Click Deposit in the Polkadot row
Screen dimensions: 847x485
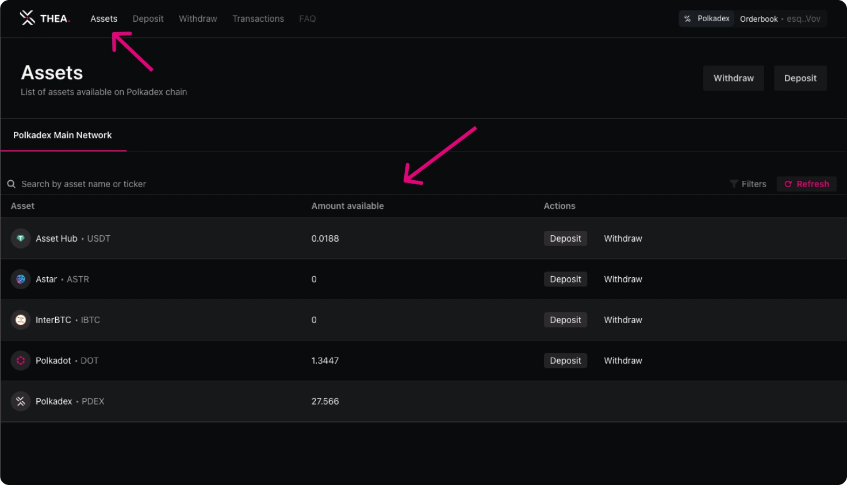click(x=565, y=360)
